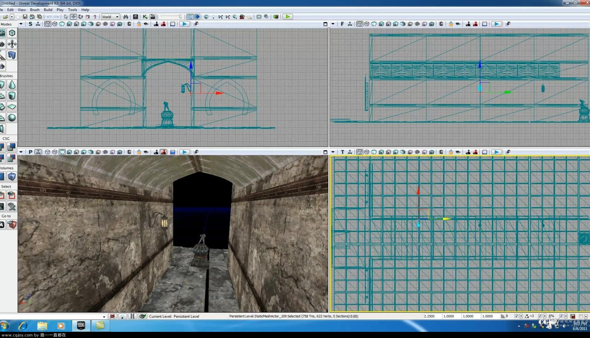This screenshot has height=338, width=590.
Task: Maximize the side viewport
Action: click(x=325, y=24)
